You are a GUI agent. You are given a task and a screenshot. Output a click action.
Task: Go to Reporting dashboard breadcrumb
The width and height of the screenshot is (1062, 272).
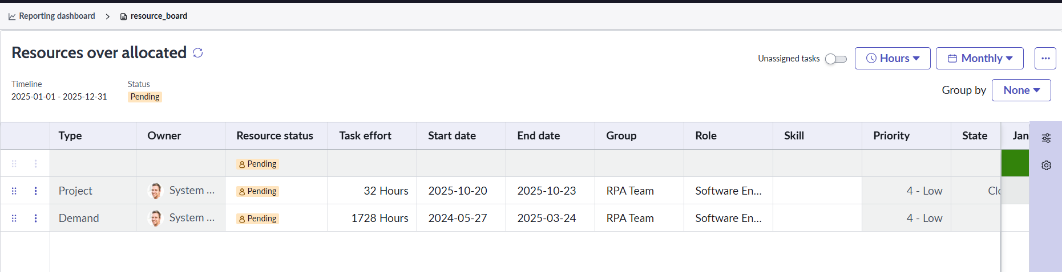pyautogui.click(x=56, y=16)
